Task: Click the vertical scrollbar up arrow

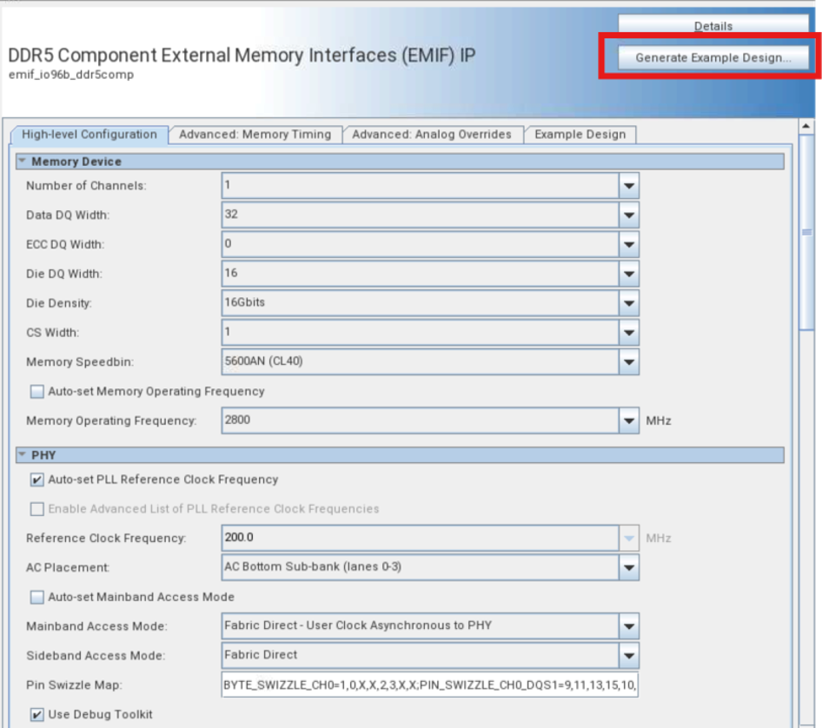Action: (805, 127)
